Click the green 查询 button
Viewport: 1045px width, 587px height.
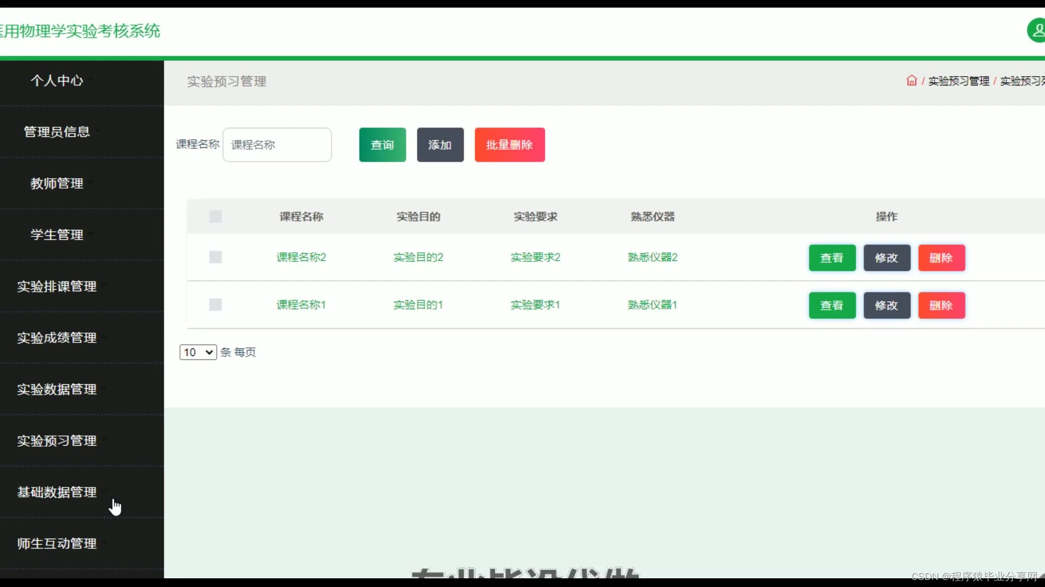point(382,145)
